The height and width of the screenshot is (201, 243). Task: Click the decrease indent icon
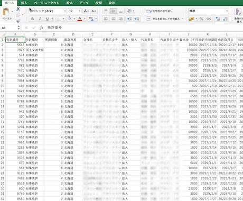[129, 19]
